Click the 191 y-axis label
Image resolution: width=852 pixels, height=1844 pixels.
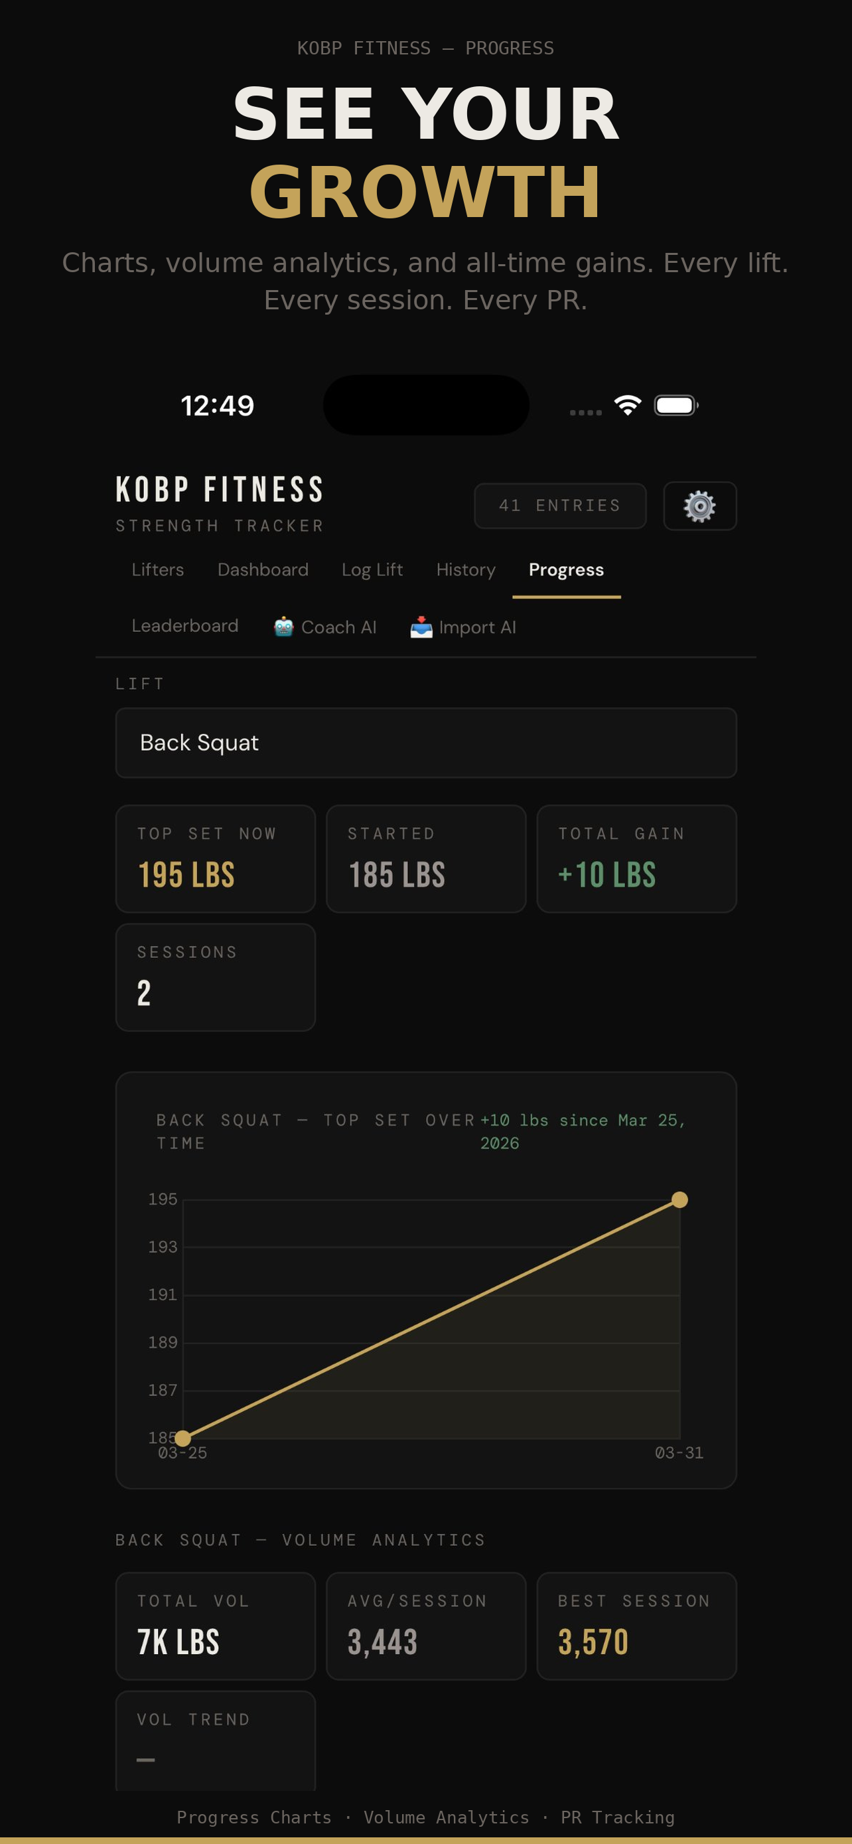point(163,1295)
